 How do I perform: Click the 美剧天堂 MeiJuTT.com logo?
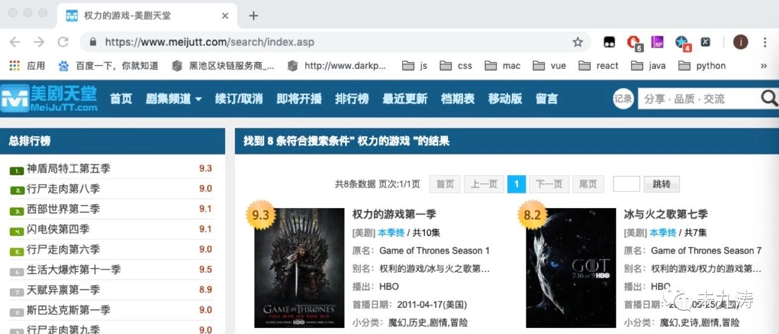pyautogui.click(x=49, y=99)
